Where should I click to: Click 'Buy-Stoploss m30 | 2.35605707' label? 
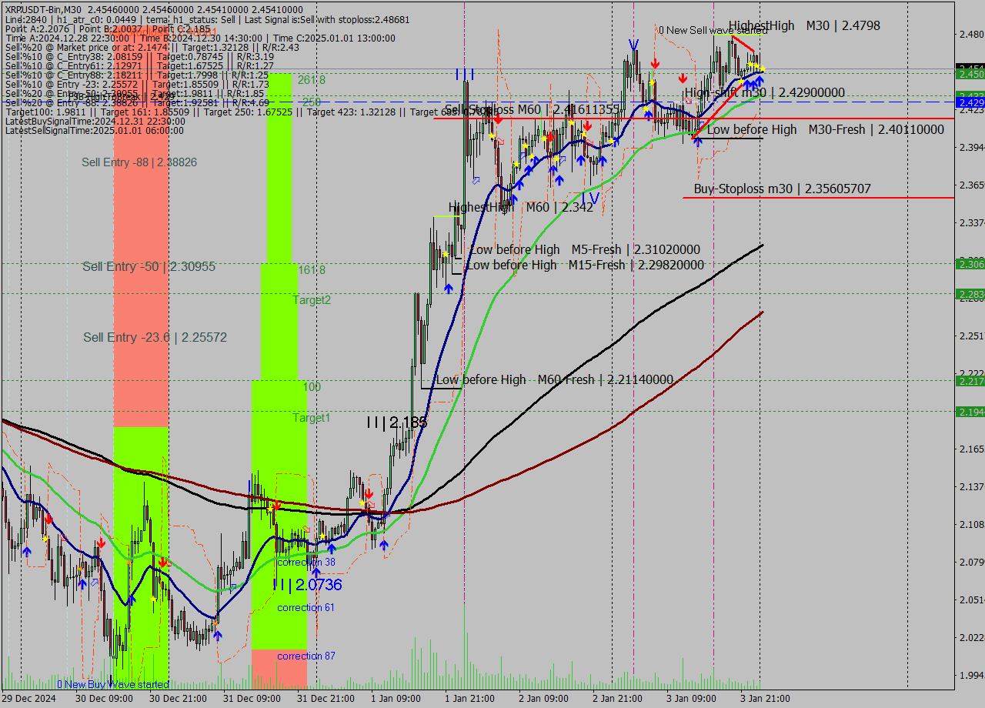tap(782, 189)
